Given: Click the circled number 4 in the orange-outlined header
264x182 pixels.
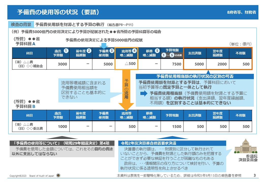Looking at the screenshot, I should [x=135, y=51].
